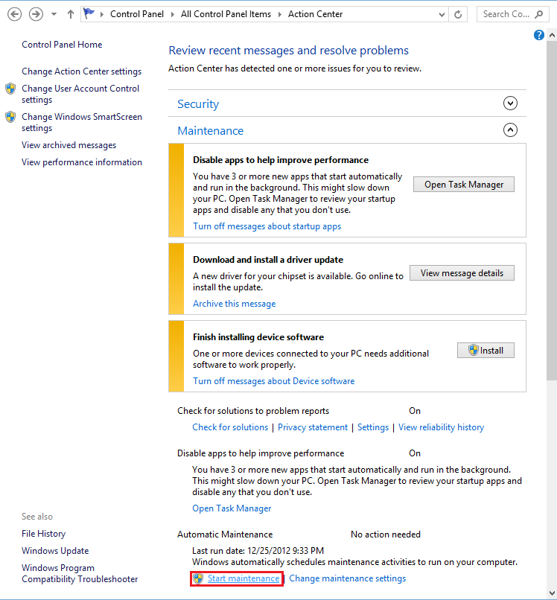The image size is (557, 600).
Task: Open Change User Account Control settings
Action: click(80, 94)
